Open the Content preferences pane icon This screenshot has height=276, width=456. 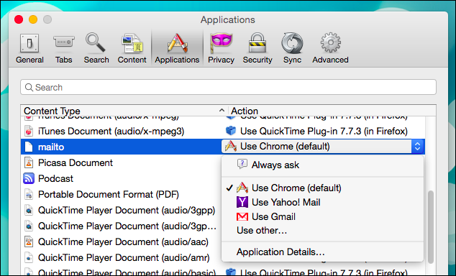132,43
